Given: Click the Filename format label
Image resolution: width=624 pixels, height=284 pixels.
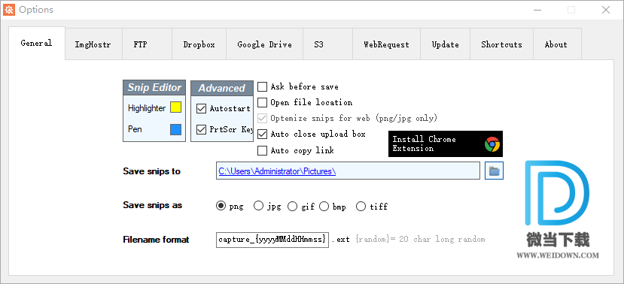Looking at the screenshot, I should pos(156,240).
